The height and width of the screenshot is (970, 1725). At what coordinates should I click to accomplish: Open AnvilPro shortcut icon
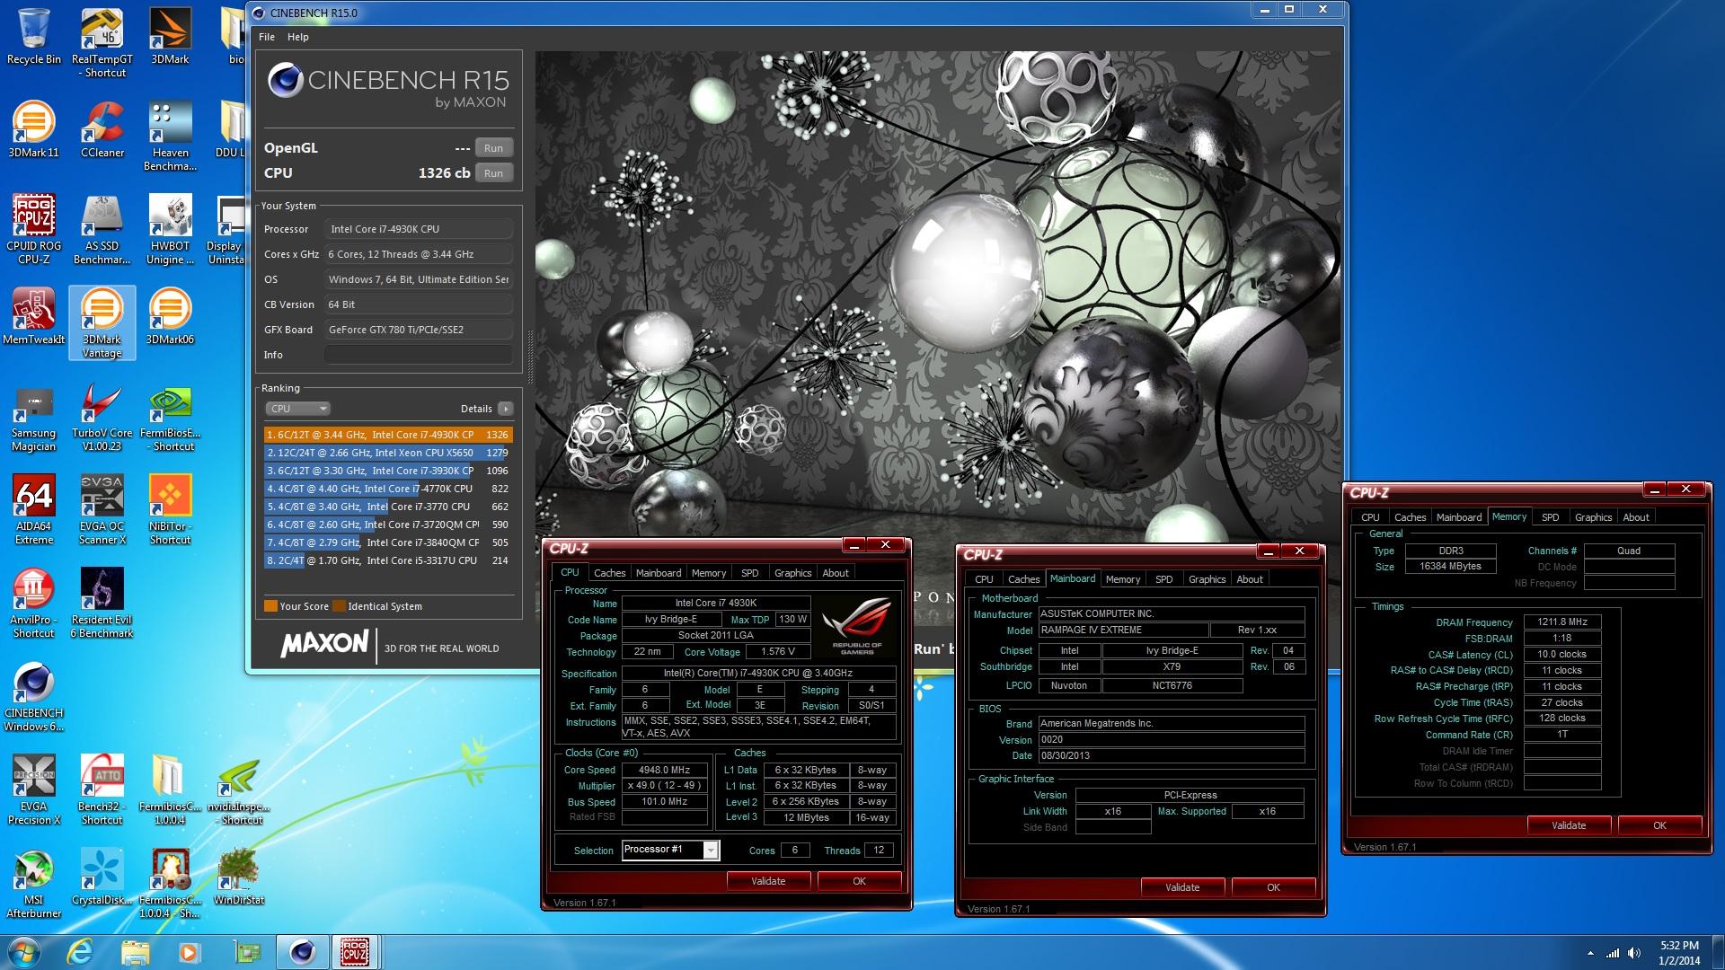tap(34, 603)
